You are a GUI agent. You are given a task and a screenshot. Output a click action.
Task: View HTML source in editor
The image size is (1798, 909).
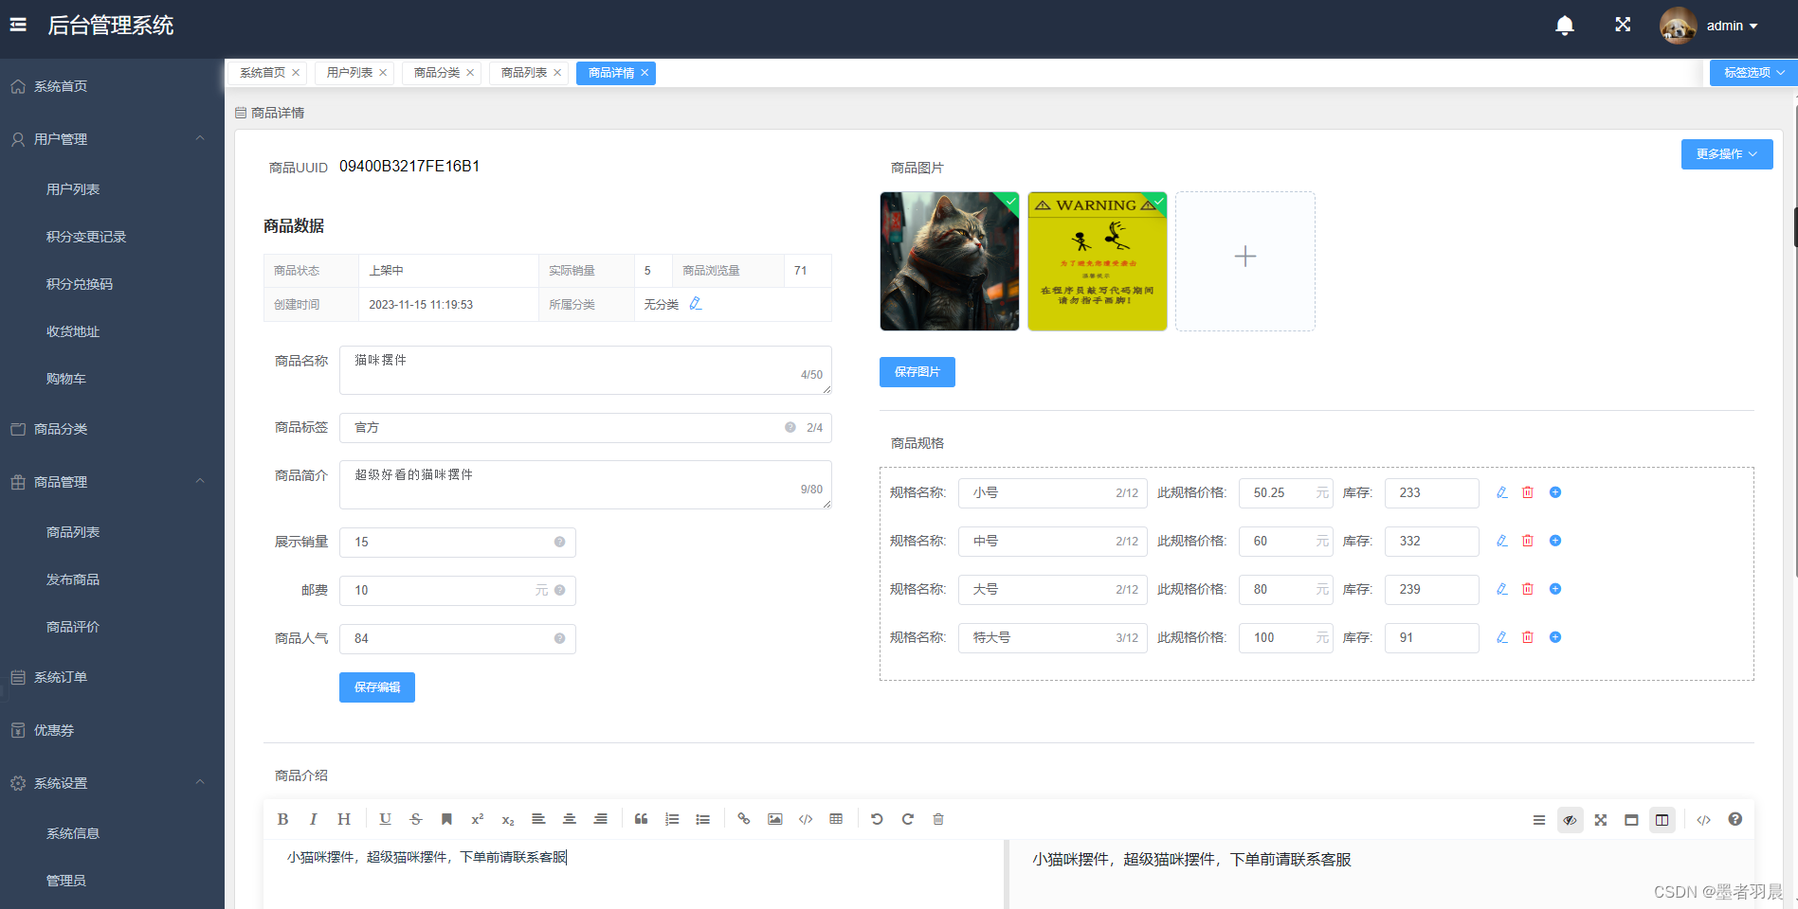(x=1703, y=820)
